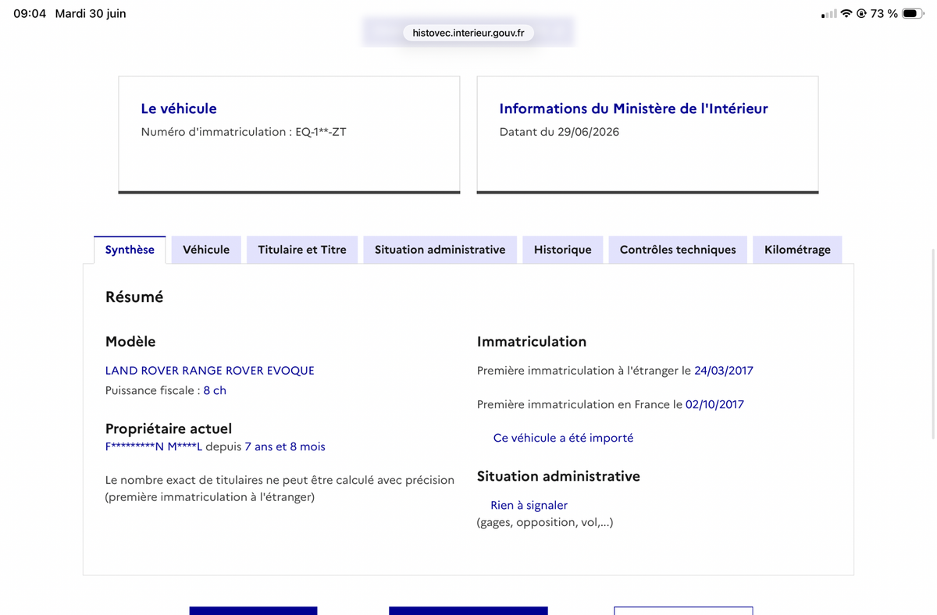This screenshot has height=615, width=937.
Task: Switch to the Véhicule tab
Action: pos(206,250)
